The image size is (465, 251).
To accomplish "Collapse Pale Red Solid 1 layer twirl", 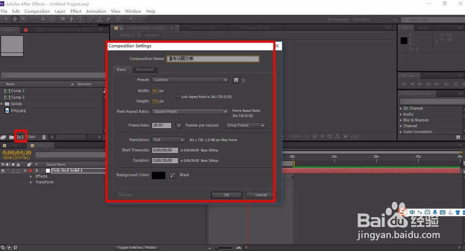I will (25, 171).
